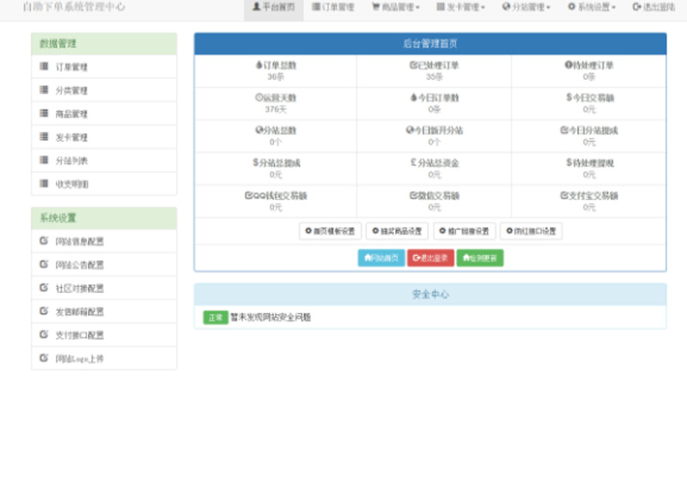Open 首页模板设置 settings button

[x=330, y=231]
